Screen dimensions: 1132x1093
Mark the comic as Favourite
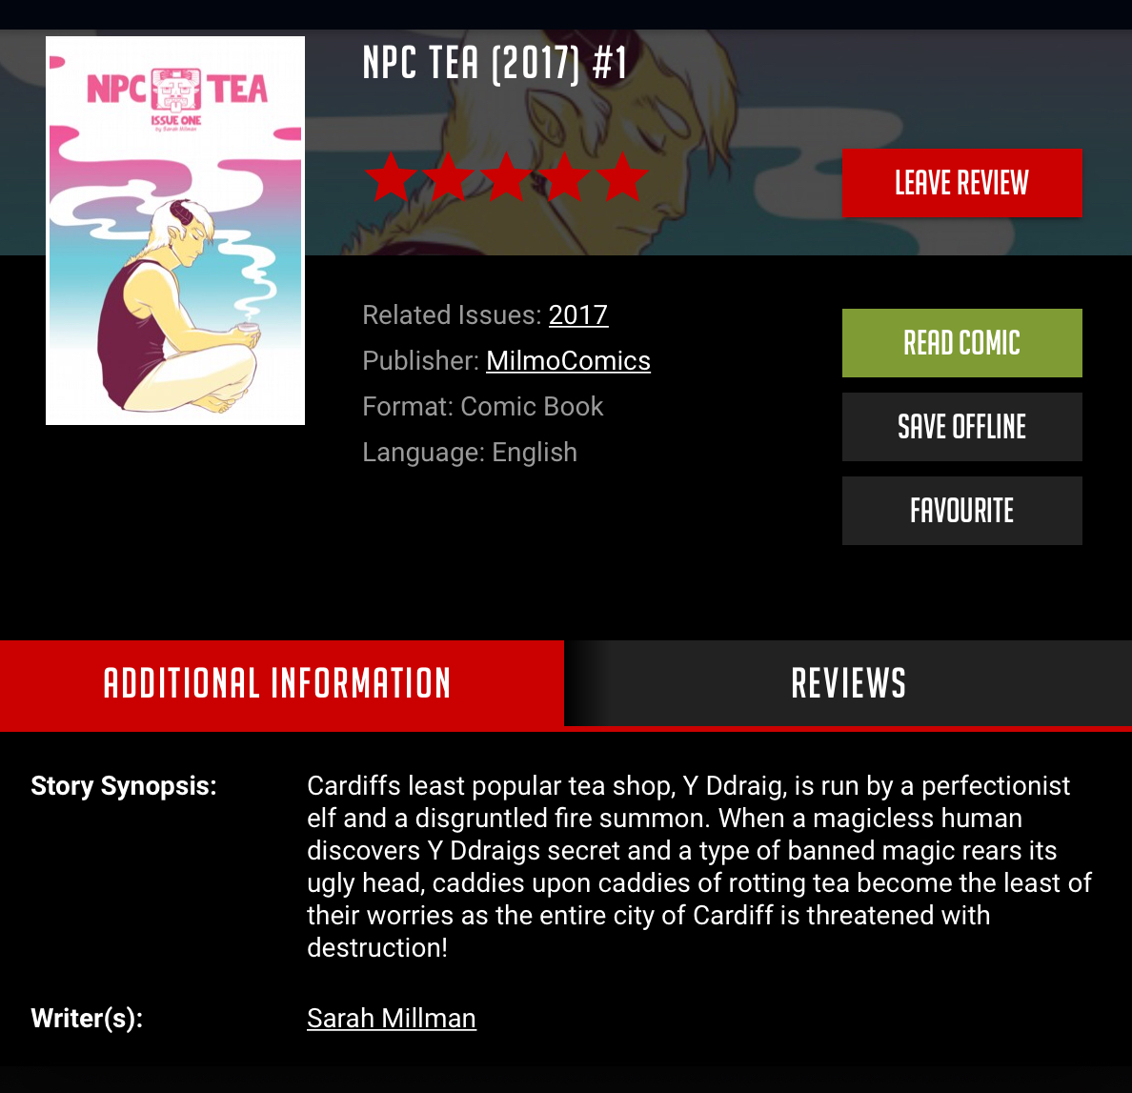click(961, 511)
